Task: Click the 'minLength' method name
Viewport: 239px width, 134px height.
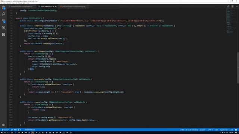Action: (39, 79)
